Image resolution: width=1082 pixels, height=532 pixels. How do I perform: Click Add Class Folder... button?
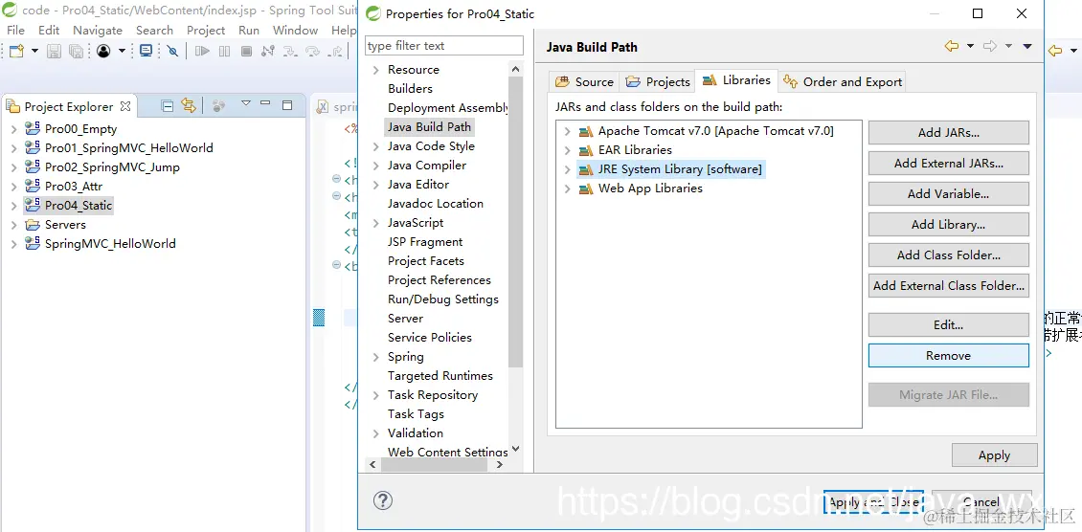click(x=948, y=255)
